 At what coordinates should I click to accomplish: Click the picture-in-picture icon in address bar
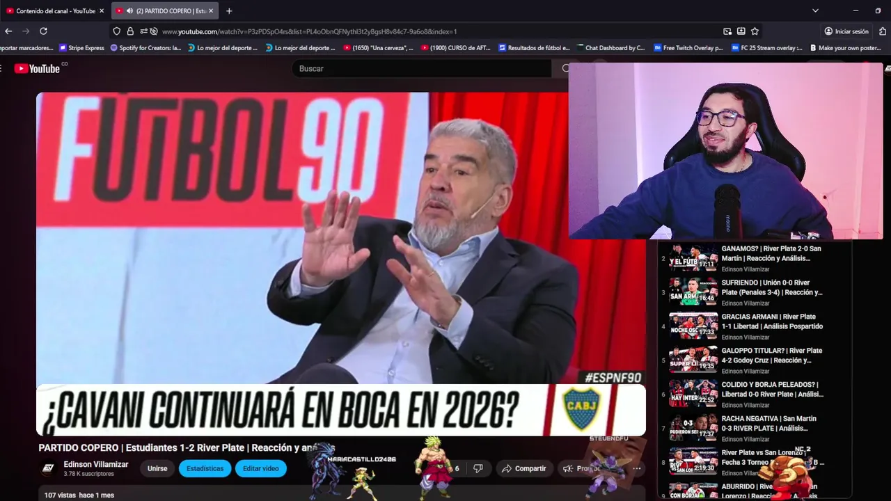727,31
